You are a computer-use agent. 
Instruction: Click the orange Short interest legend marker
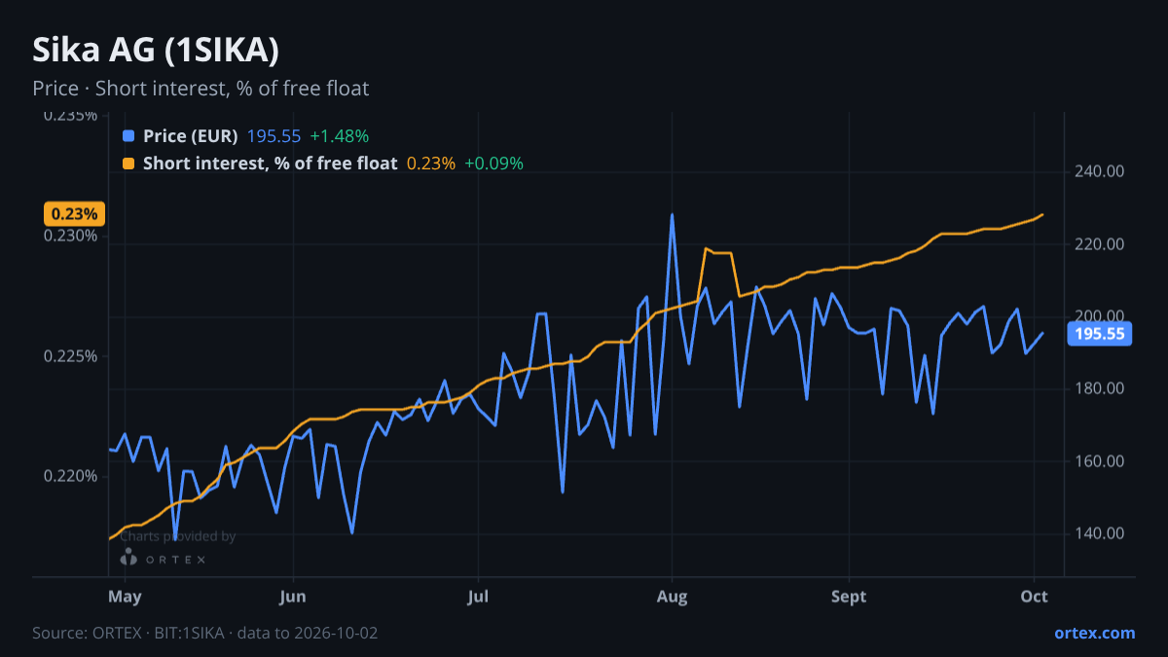(128, 164)
